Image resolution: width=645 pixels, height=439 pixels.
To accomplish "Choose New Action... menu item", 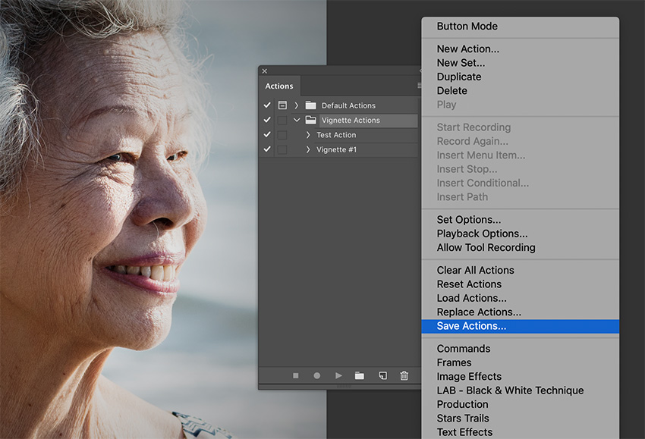I will (521, 49).
